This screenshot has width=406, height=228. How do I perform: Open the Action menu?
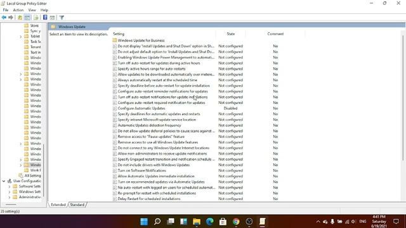tap(18, 10)
